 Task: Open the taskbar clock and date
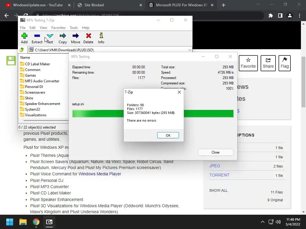[x=293, y=222]
